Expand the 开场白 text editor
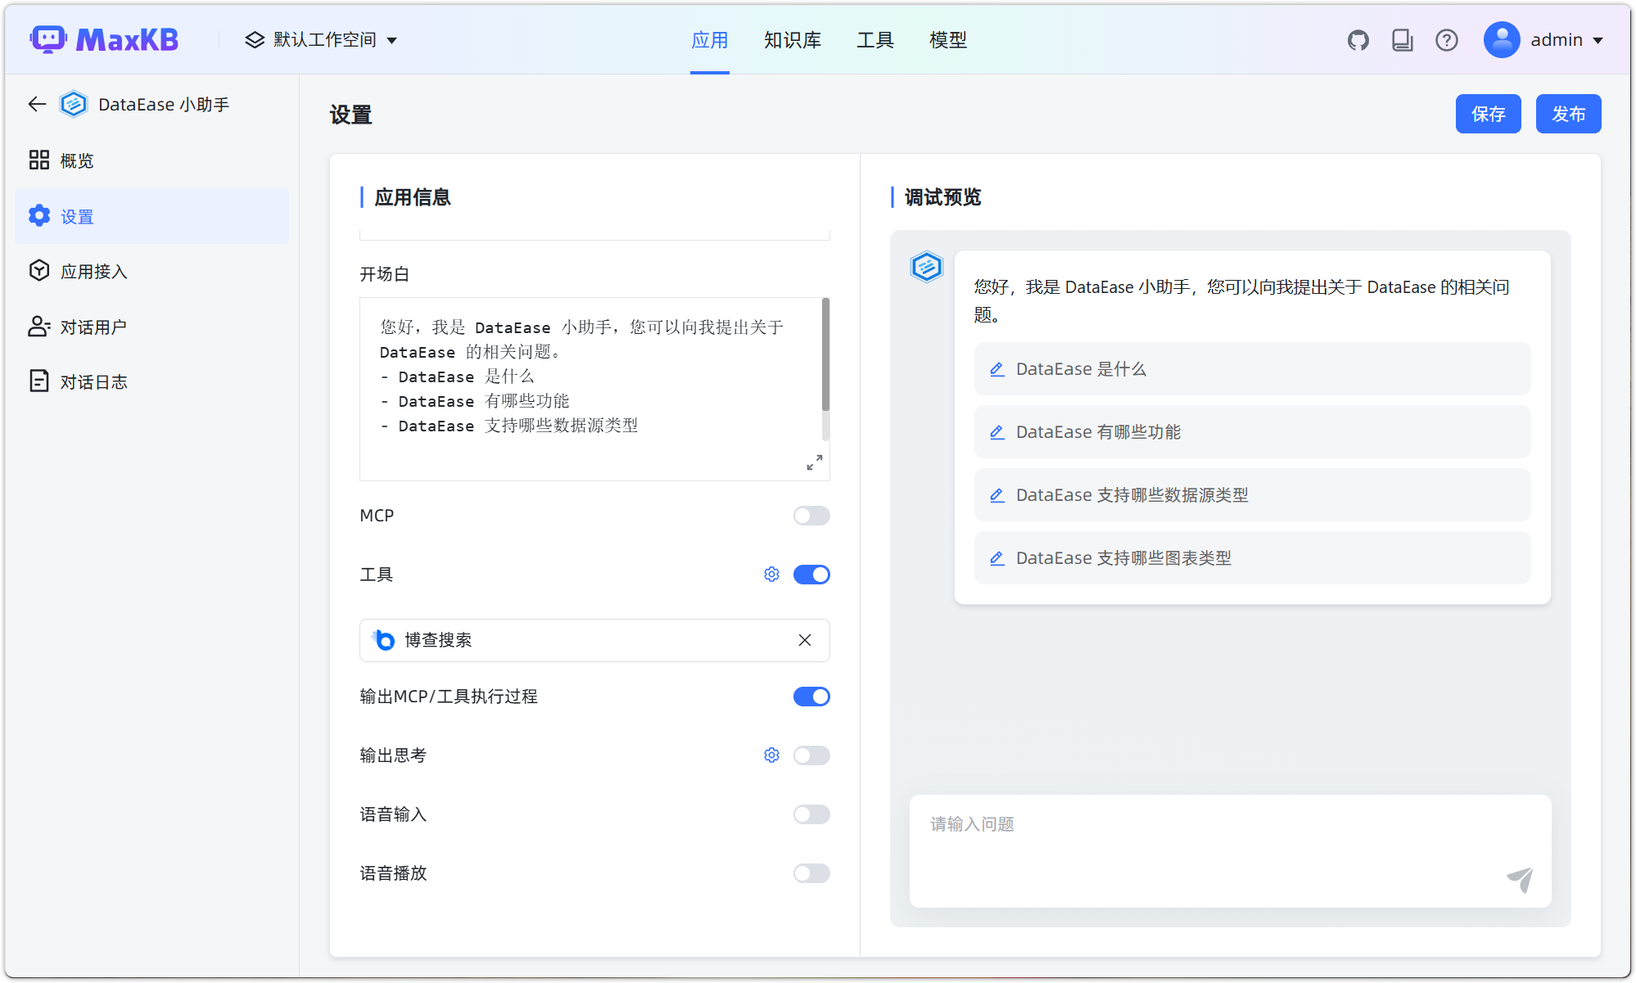Screen dimensions: 1636x983 814,462
